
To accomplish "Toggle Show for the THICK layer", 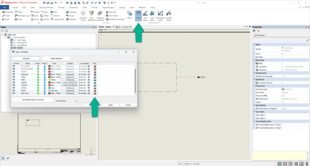I will point(38,77).
